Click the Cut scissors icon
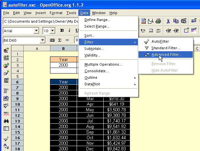200x151 pixels. click(168, 21)
